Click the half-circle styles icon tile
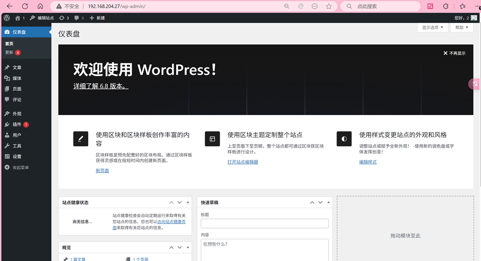This screenshot has width=481, height=261. pyautogui.click(x=344, y=139)
